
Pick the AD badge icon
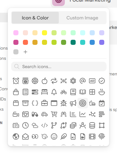(92, 81)
